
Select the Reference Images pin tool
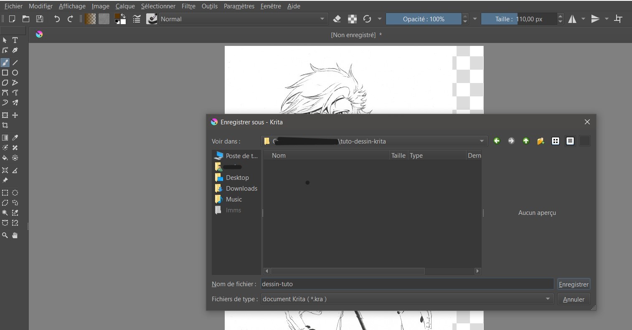pyautogui.click(x=5, y=180)
